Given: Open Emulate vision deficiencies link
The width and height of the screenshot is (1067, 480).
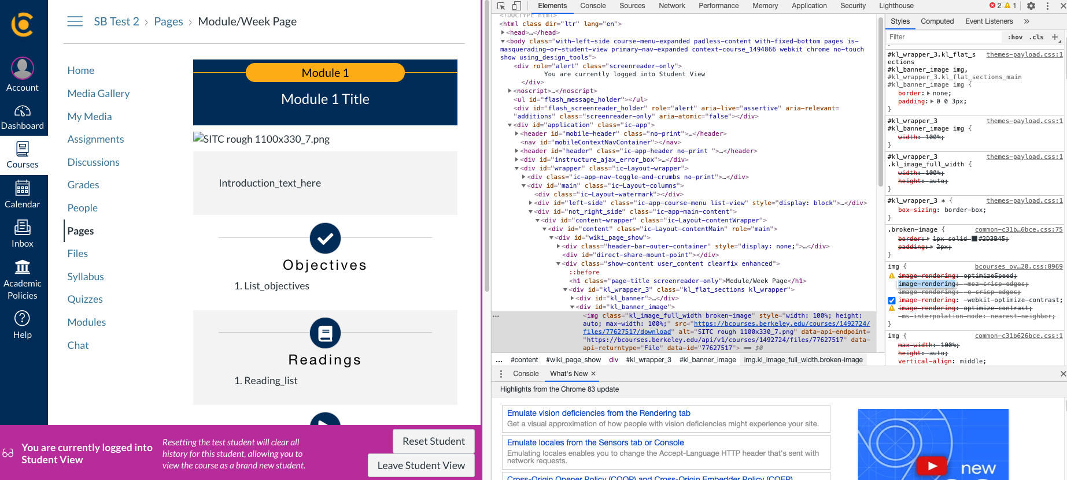Looking at the screenshot, I should click(x=599, y=413).
